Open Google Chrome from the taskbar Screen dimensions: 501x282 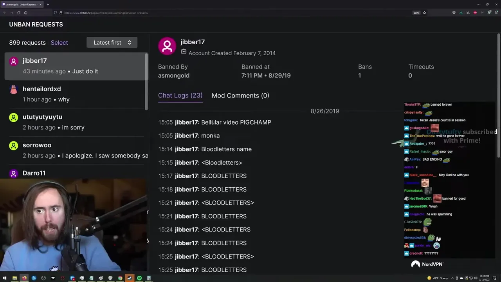click(120, 278)
